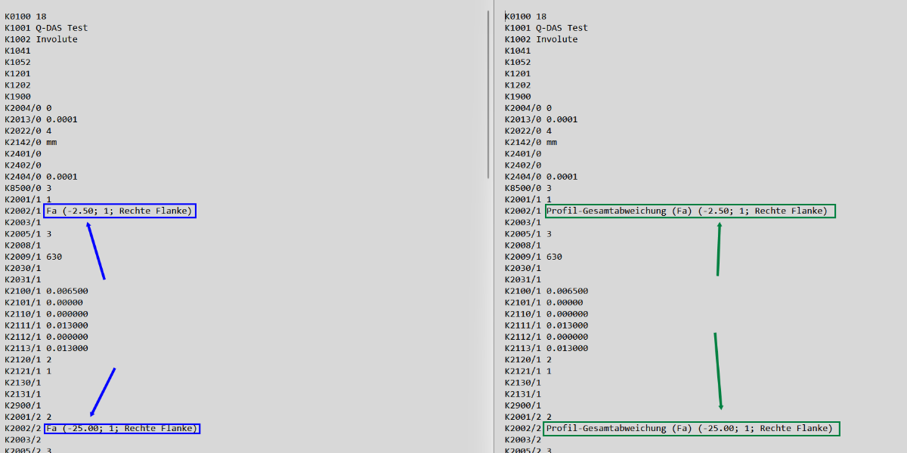Click K2142/0 mm line in left pane
This screenshot has height=453, width=907.
pyautogui.click(x=30, y=143)
